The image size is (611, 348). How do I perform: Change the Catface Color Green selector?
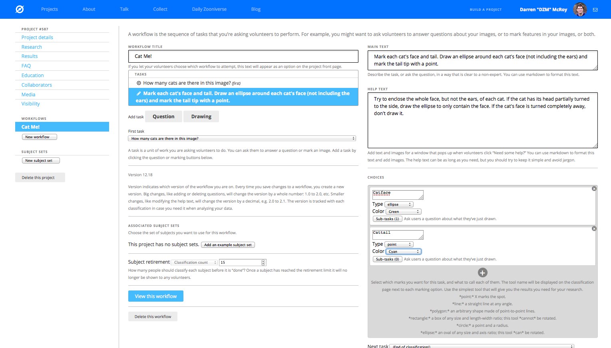point(404,212)
